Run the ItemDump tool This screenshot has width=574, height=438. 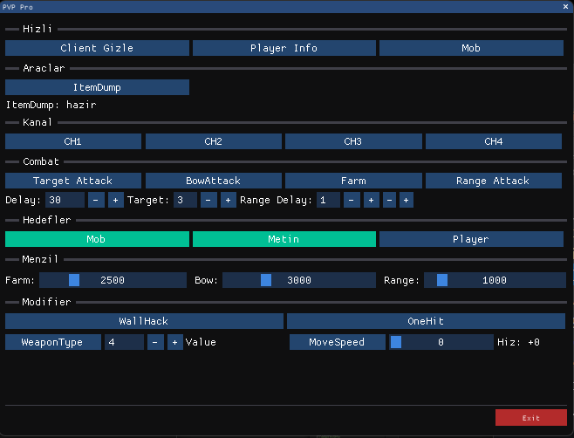coord(97,87)
